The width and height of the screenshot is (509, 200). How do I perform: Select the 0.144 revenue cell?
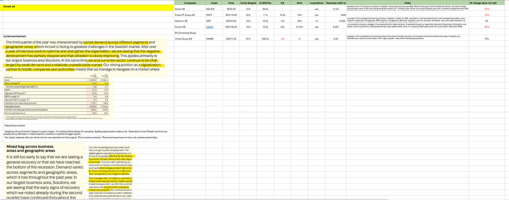(x=335, y=8)
